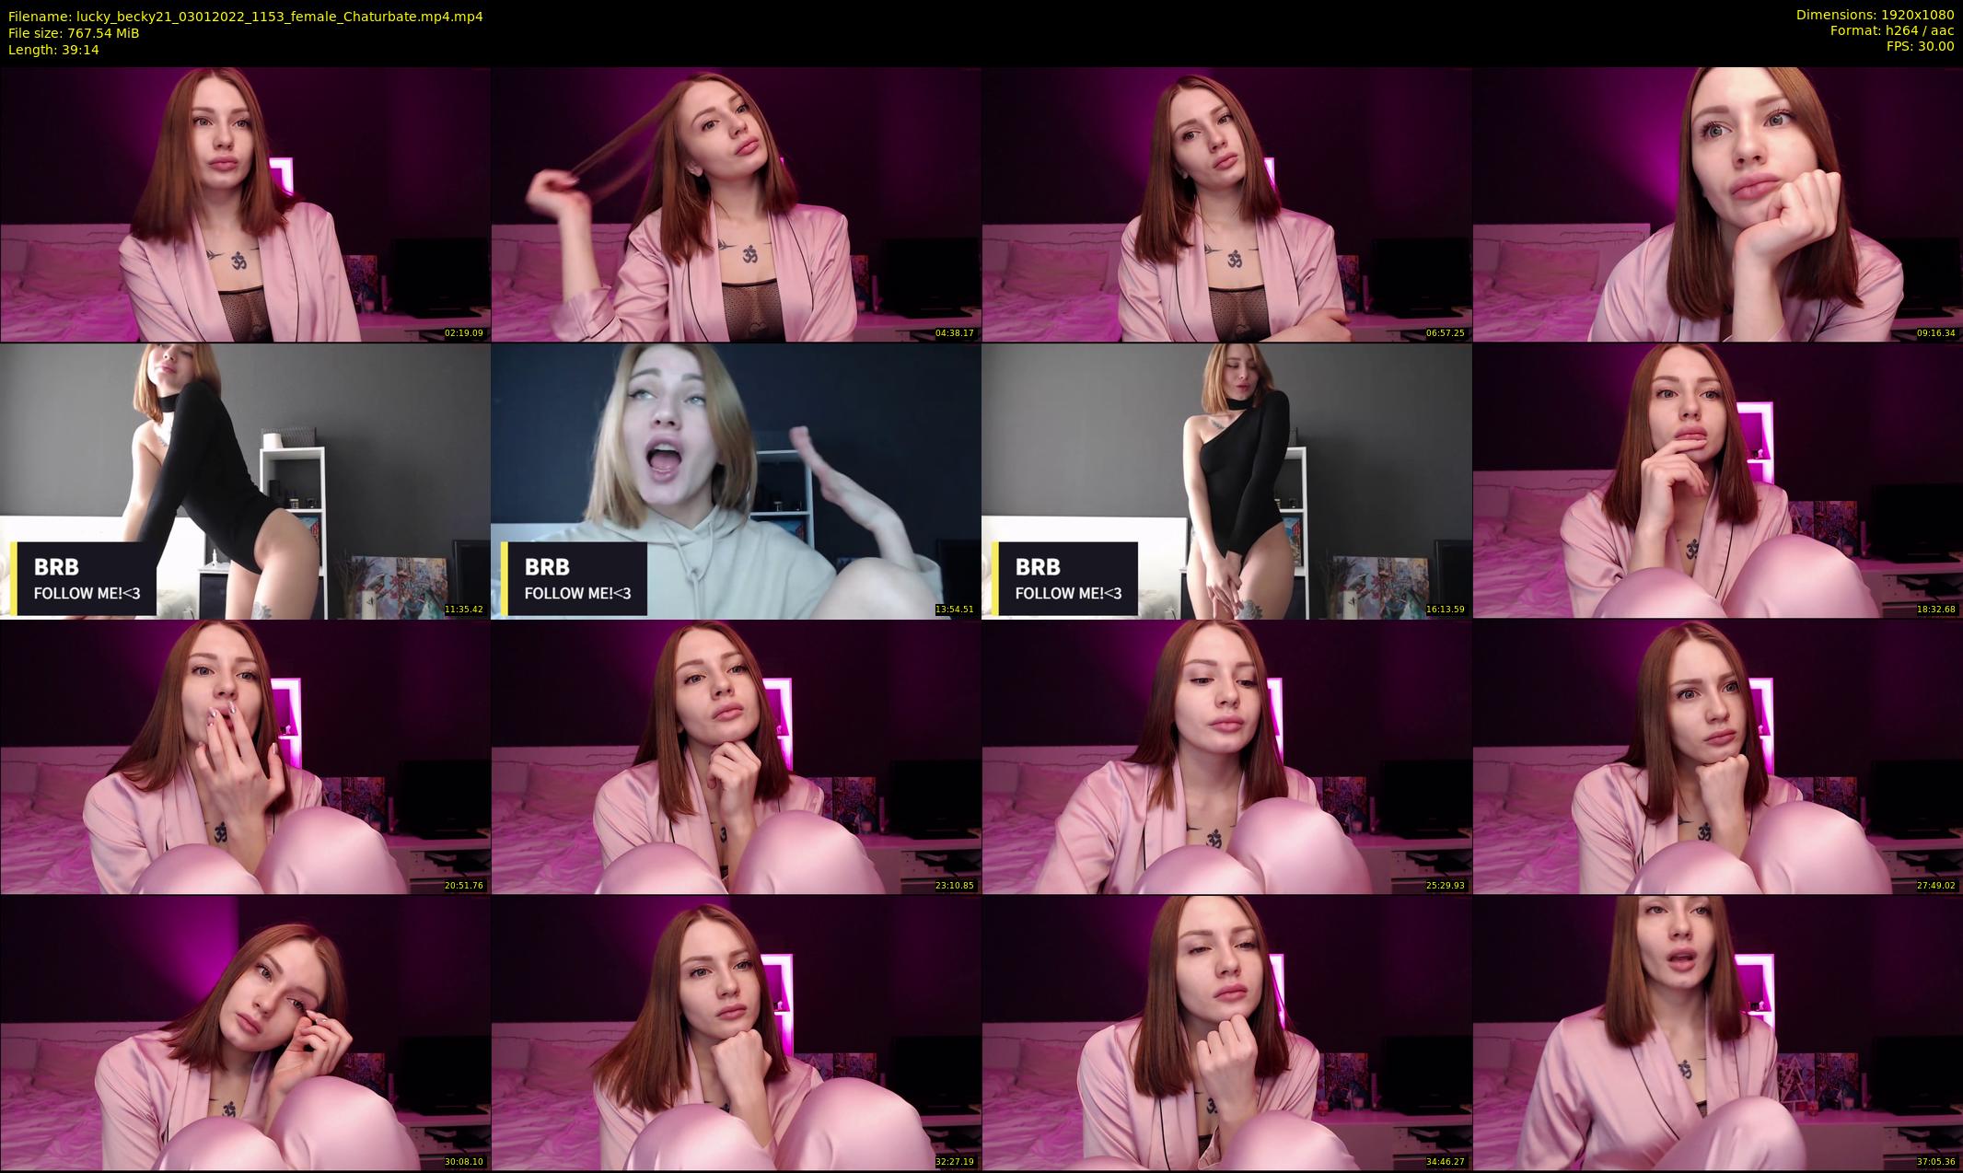1963x1173 pixels.
Task: Click the frame at 20:51.76
Action: coord(245,756)
